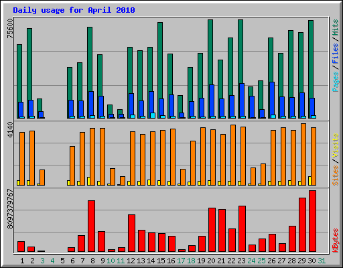343x268 pixels.
Task: Click day label 14 on the x-axis
Action: (x=151, y=261)
